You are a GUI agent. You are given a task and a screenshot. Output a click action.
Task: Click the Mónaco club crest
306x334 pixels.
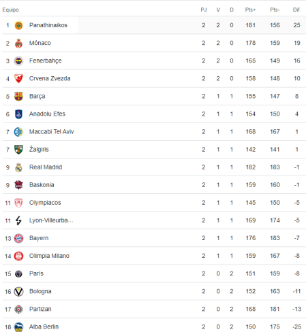click(x=18, y=43)
